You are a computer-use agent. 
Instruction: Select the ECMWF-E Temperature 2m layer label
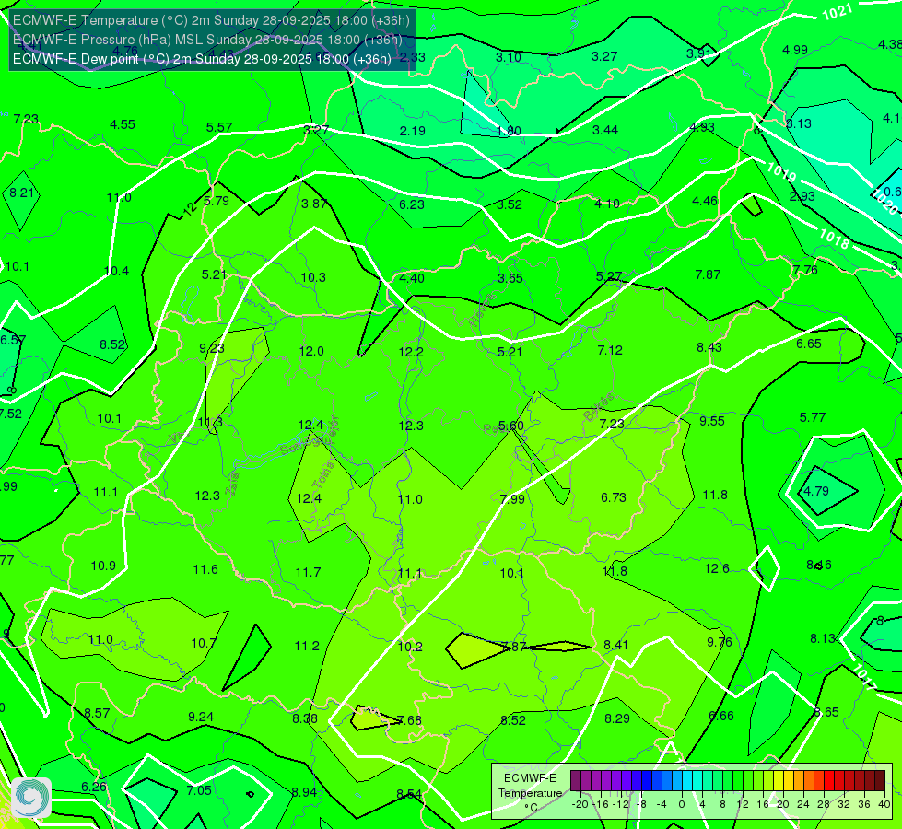pyautogui.click(x=211, y=20)
